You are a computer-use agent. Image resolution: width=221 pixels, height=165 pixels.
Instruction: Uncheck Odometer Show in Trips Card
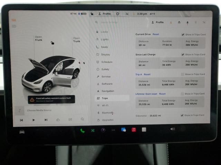click(182, 115)
